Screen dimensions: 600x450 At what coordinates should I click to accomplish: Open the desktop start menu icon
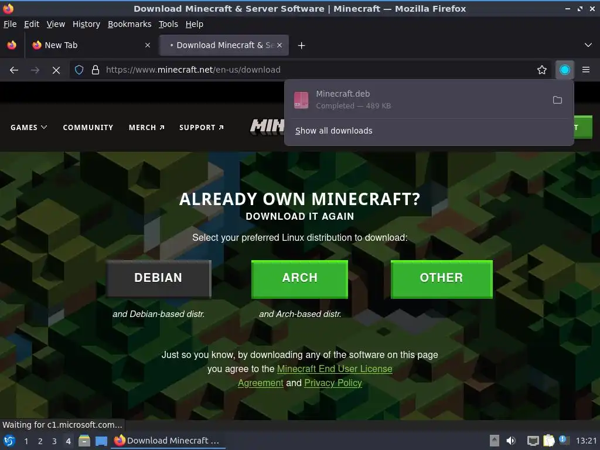[x=9, y=441]
